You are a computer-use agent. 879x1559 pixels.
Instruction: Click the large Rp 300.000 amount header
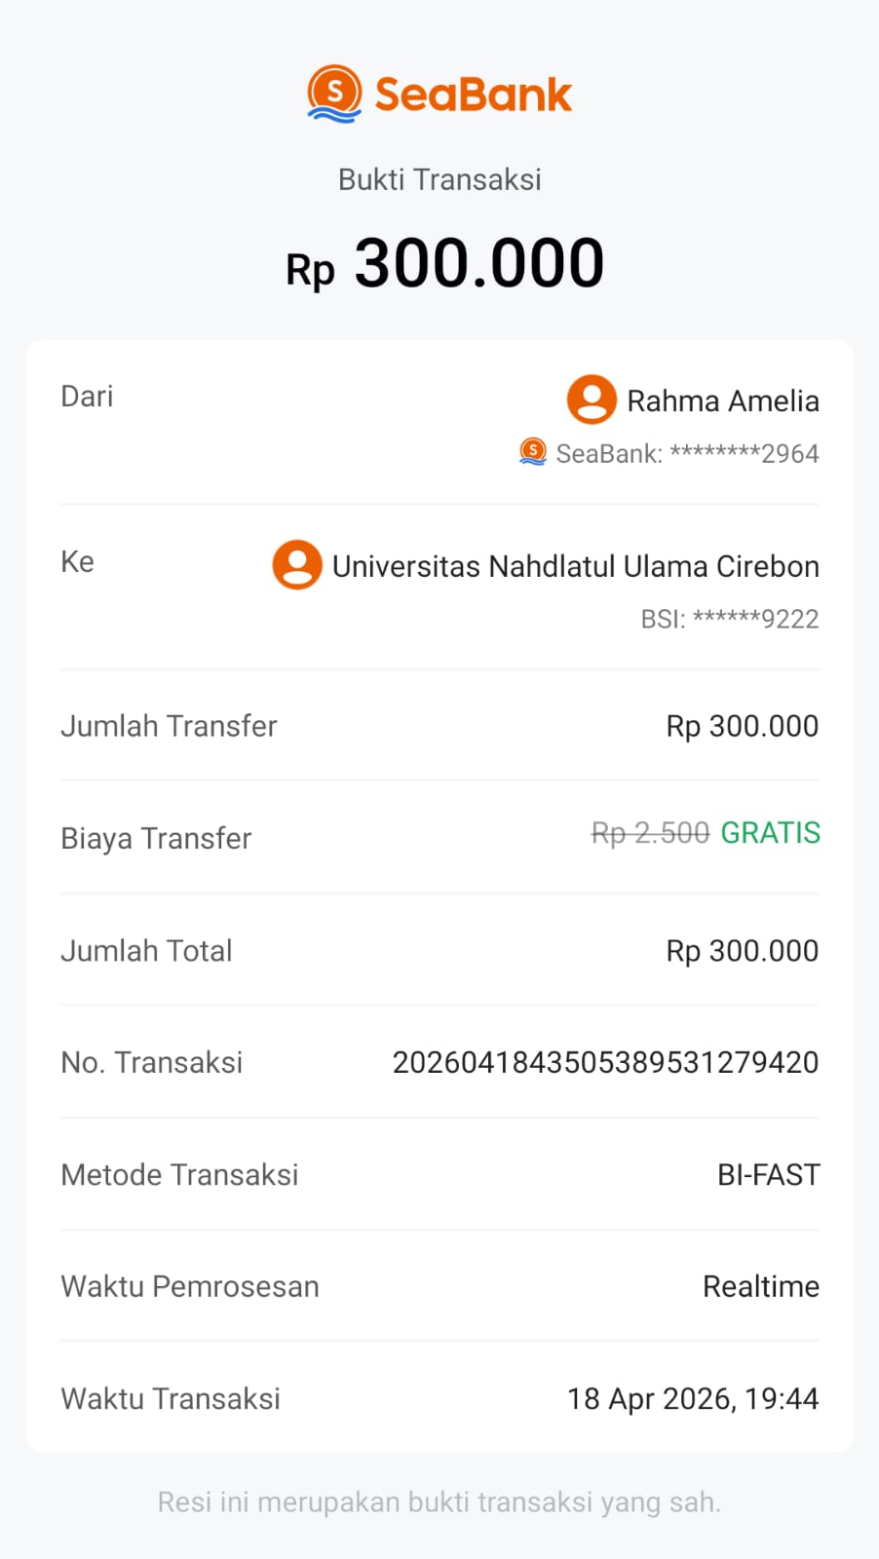444,264
